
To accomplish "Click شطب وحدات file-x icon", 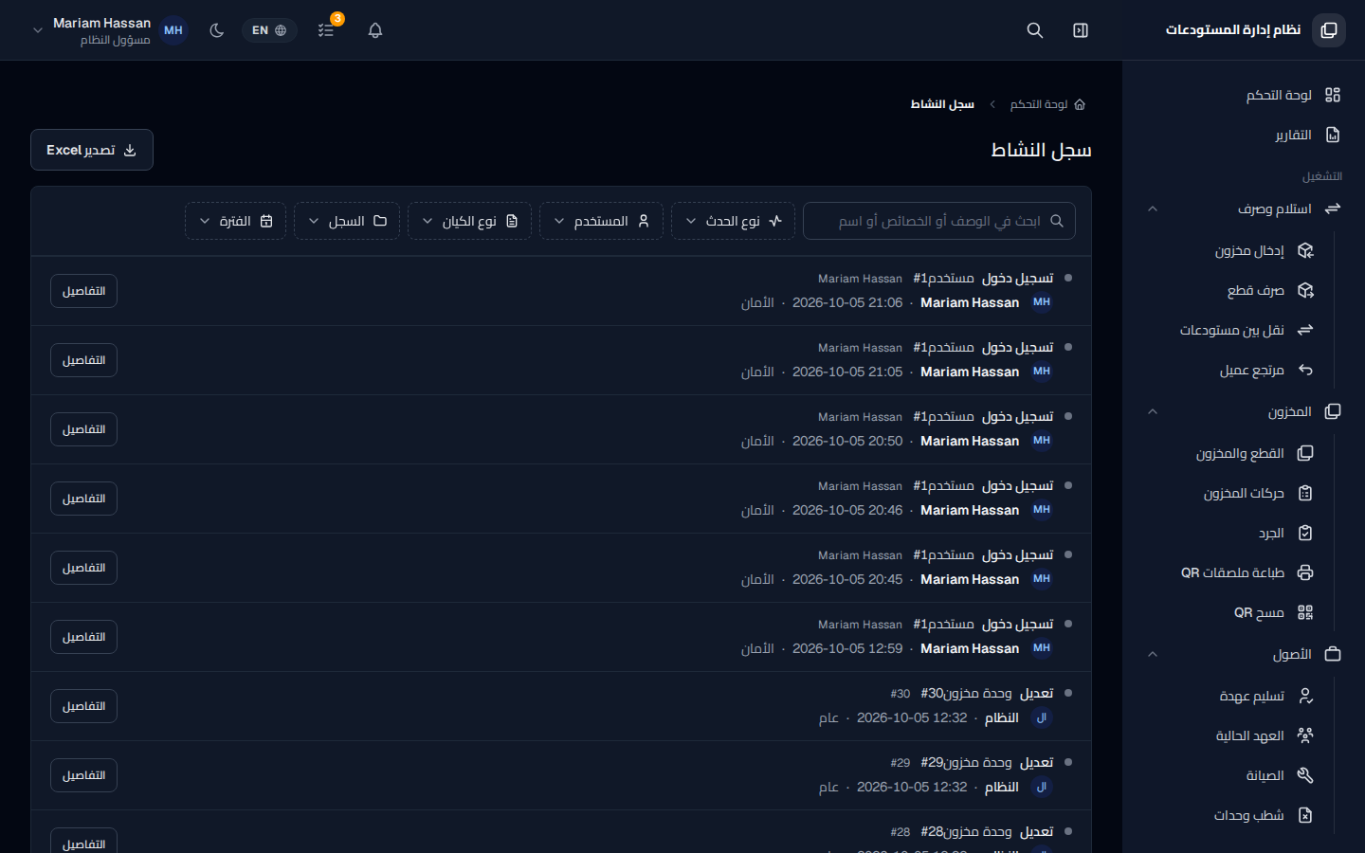I will (x=1305, y=815).
